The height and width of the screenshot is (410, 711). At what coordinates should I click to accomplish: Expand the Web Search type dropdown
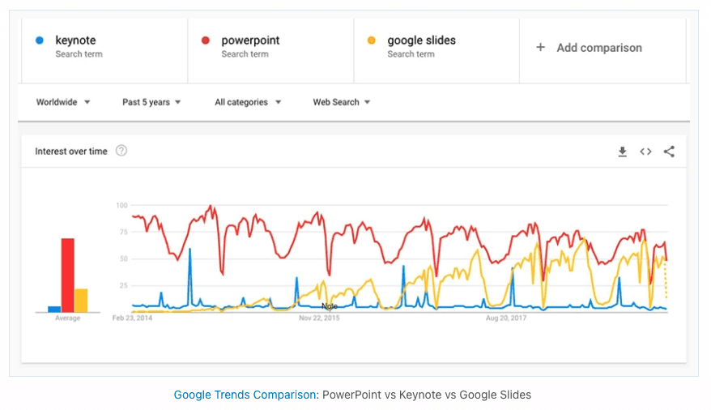tap(342, 102)
